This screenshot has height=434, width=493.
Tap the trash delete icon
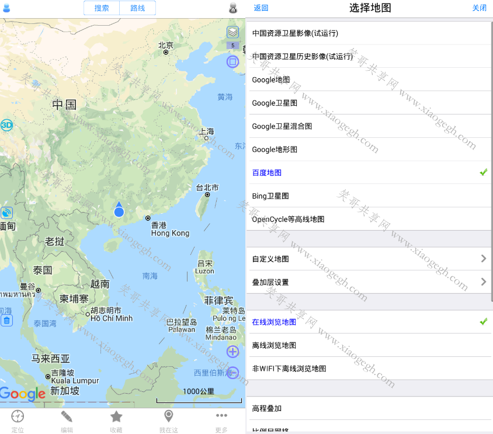pyautogui.click(x=6, y=321)
